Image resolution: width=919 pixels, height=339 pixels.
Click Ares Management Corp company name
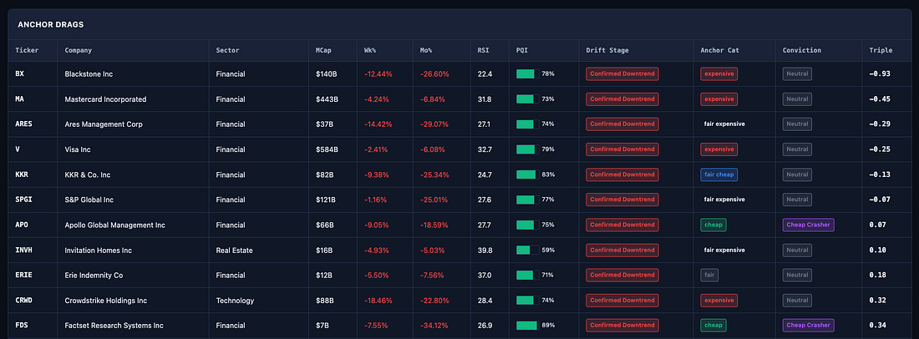(x=104, y=124)
